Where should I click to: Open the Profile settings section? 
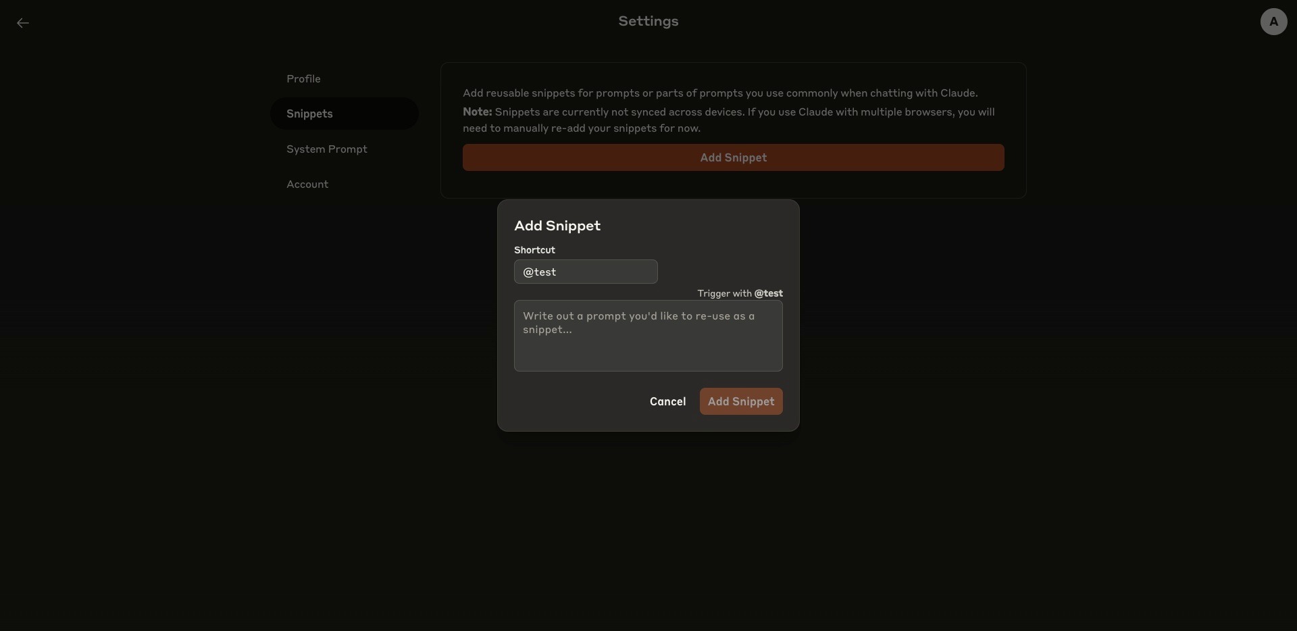(x=345, y=79)
